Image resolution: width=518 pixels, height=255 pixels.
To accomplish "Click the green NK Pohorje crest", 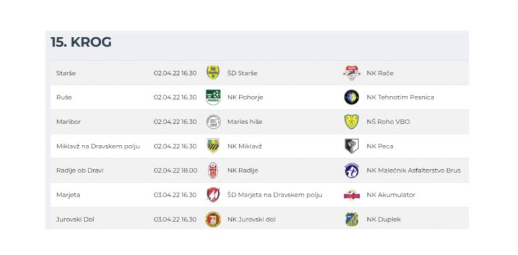I will (213, 97).
